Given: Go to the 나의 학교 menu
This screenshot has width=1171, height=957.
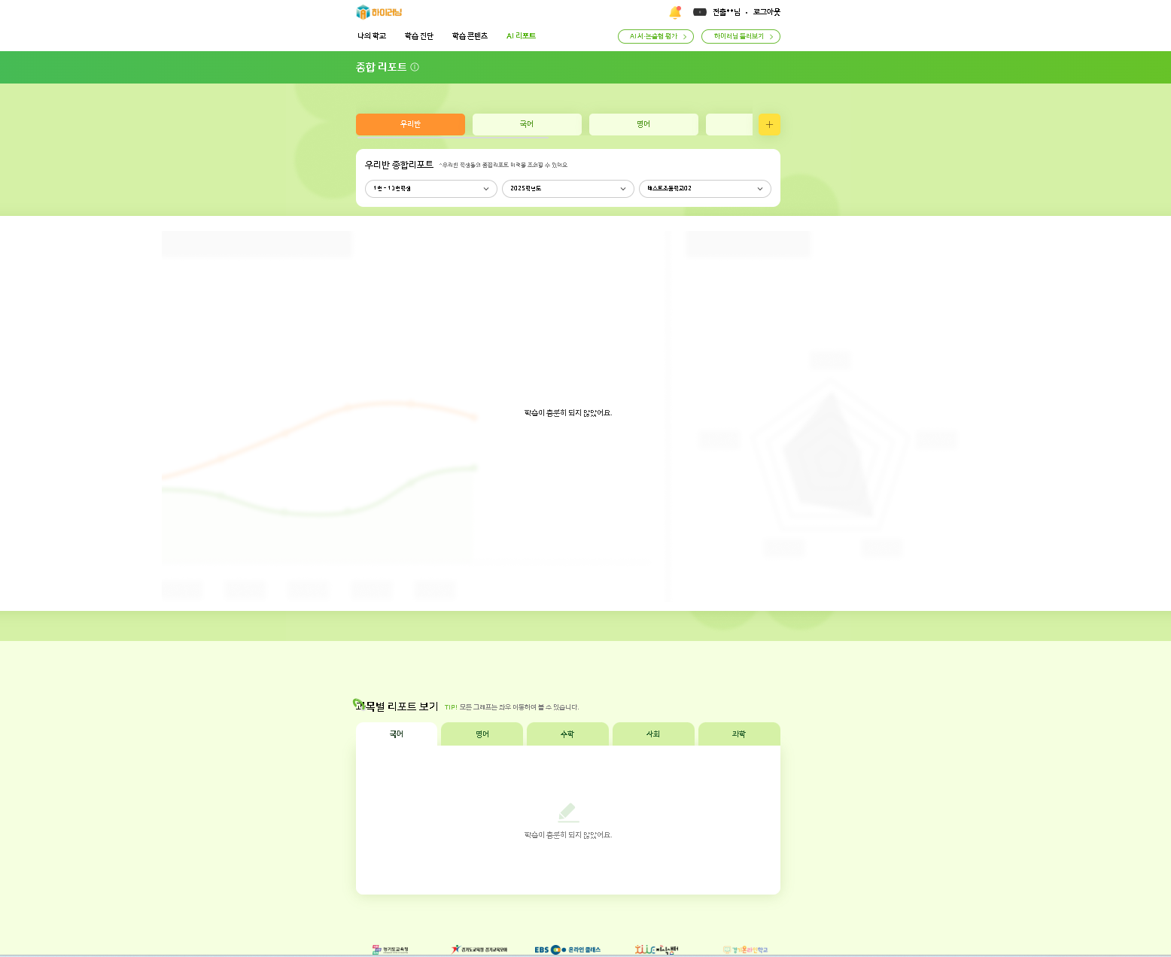Looking at the screenshot, I should tap(372, 36).
